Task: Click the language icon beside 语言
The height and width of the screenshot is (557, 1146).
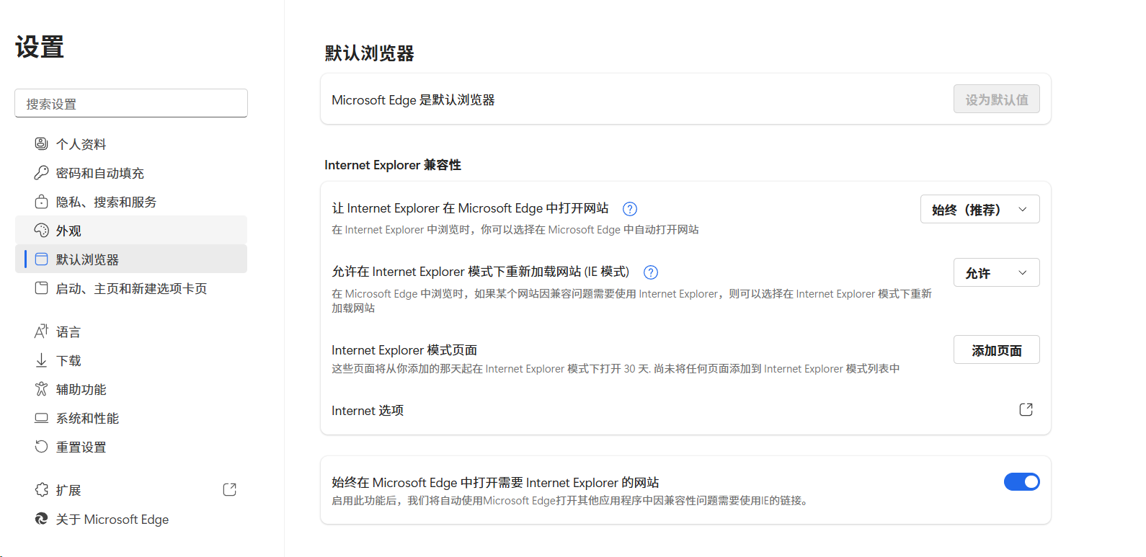Action: point(42,331)
